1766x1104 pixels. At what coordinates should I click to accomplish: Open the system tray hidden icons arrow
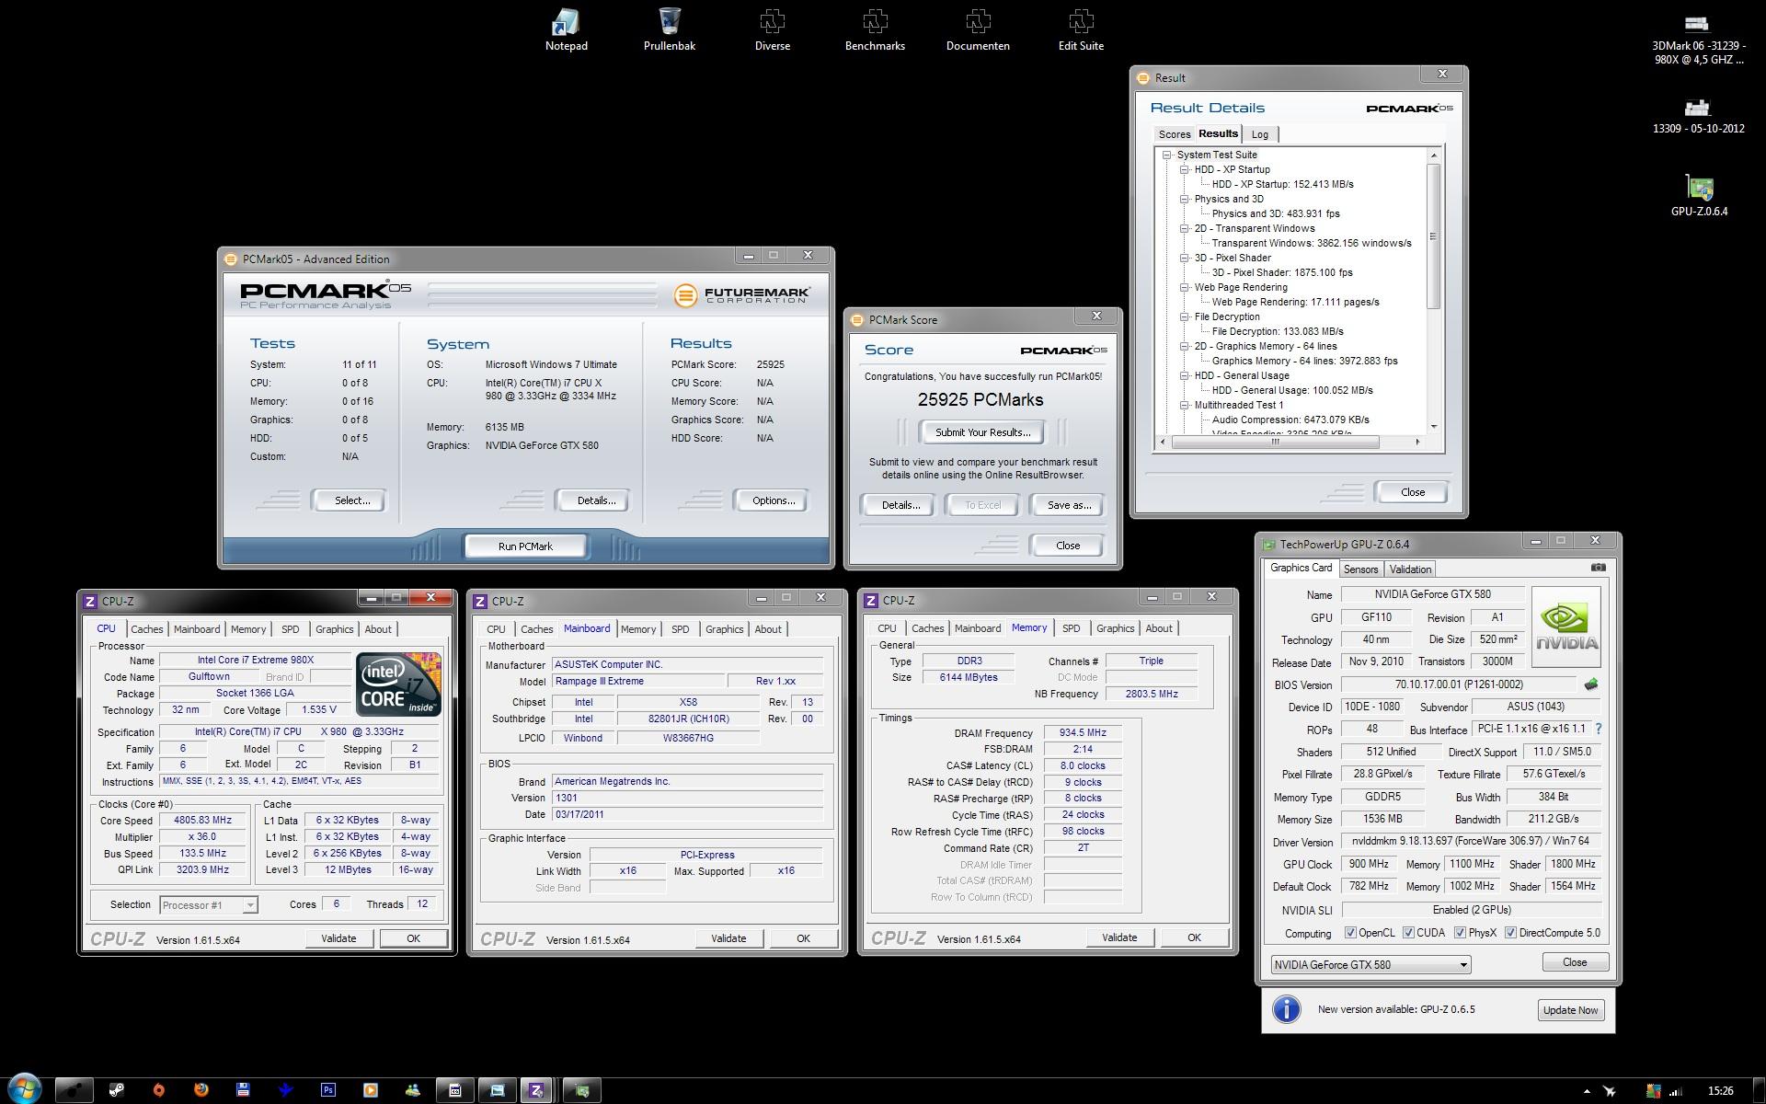point(1586,1091)
